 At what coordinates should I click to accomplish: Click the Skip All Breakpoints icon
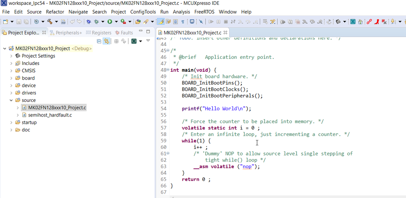(201, 22)
